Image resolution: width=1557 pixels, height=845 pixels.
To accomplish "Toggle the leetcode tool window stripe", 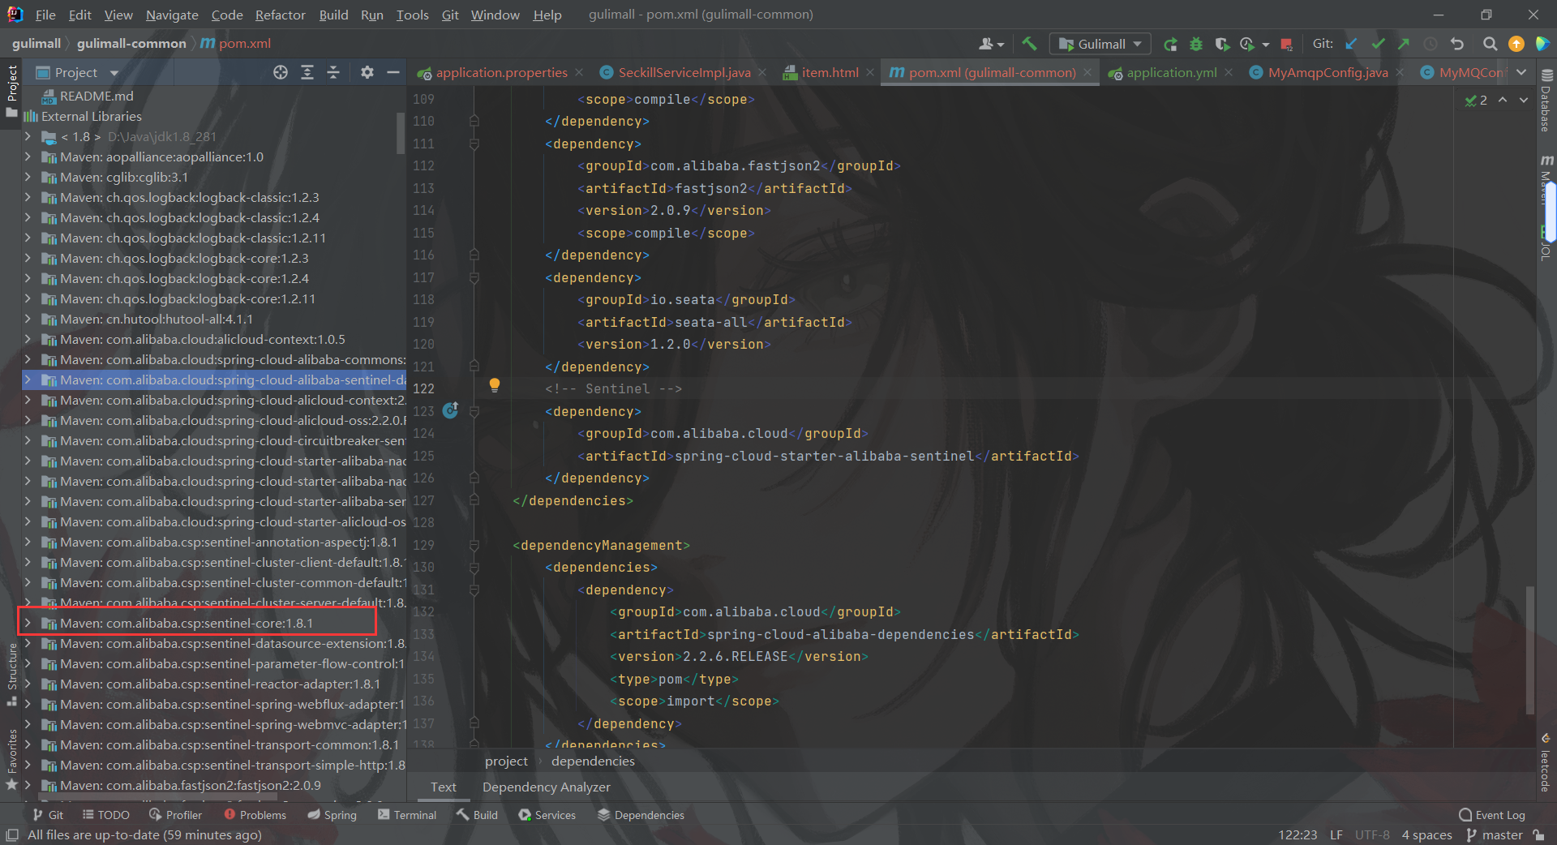I will click(1546, 762).
